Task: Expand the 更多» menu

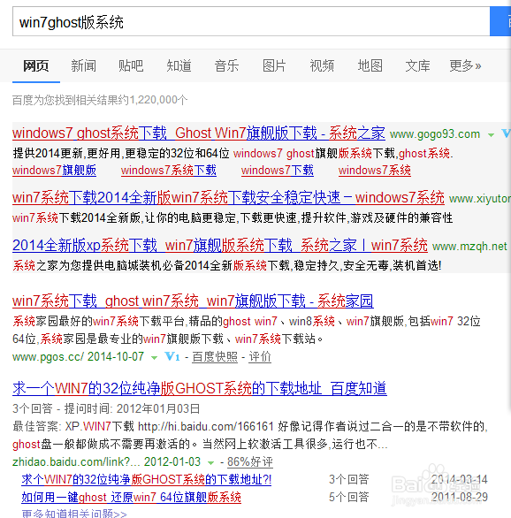Action: pyautogui.click(x=465, y=65)
